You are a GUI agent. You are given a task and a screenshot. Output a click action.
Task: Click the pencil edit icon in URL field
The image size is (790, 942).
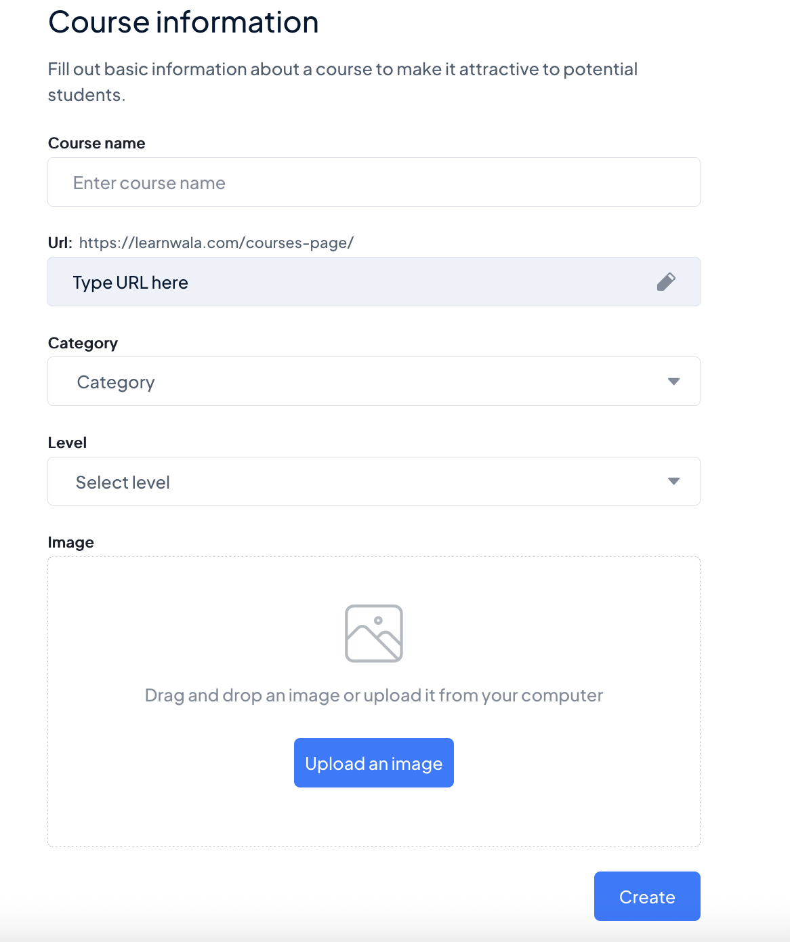pos(666,282)
